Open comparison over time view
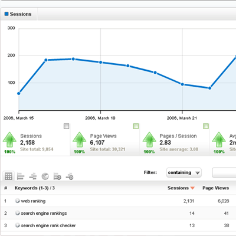Viewport: 236px width, 236px height. (x=70, y=176)
